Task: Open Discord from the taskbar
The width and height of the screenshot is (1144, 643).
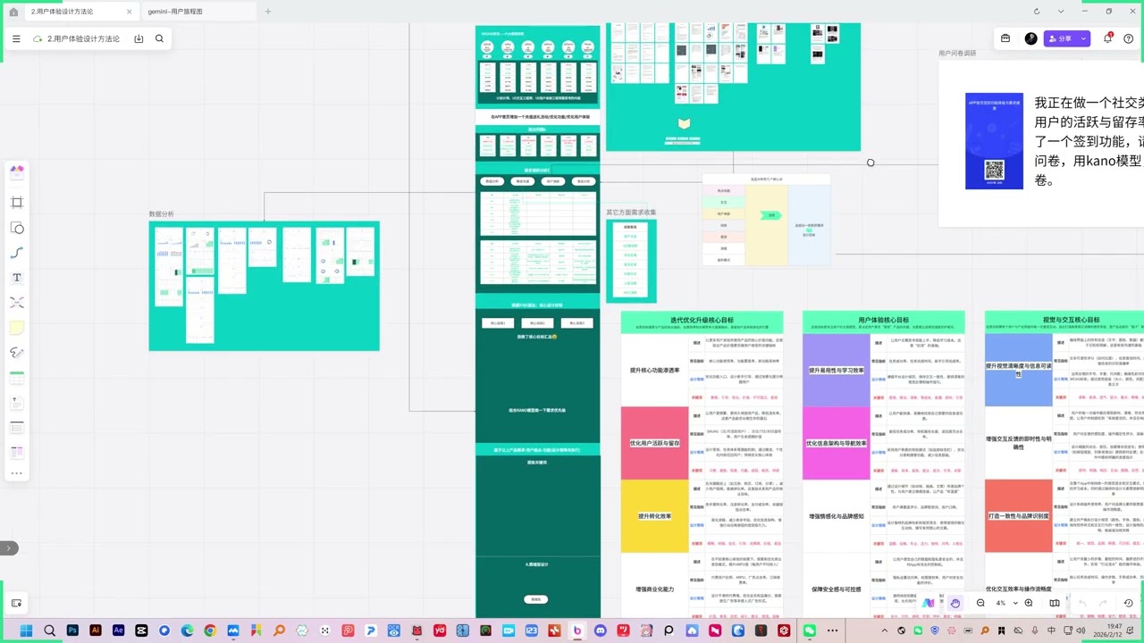Action: click(601, 630)
